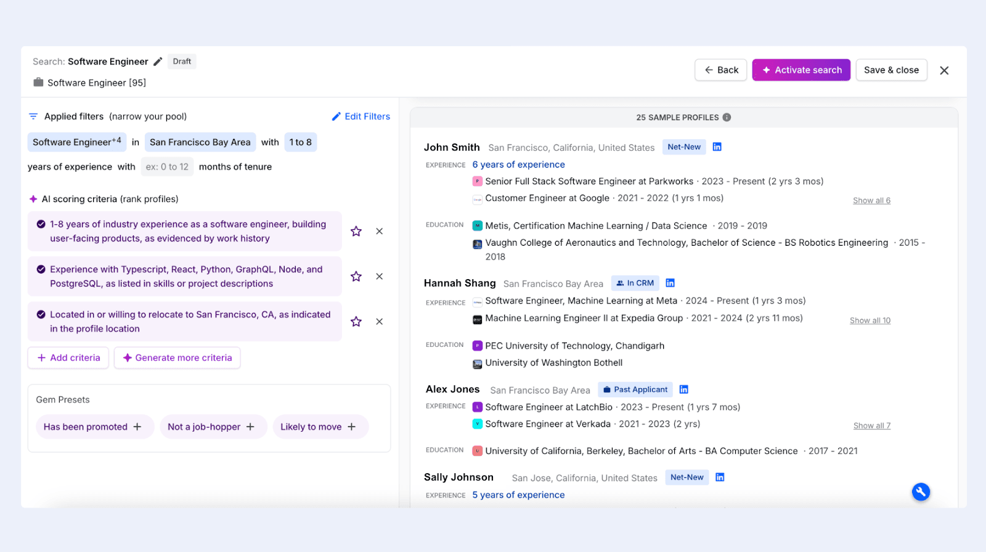Star the Typescript, React, Python criterion
The image size is (986, 552).
356,277
